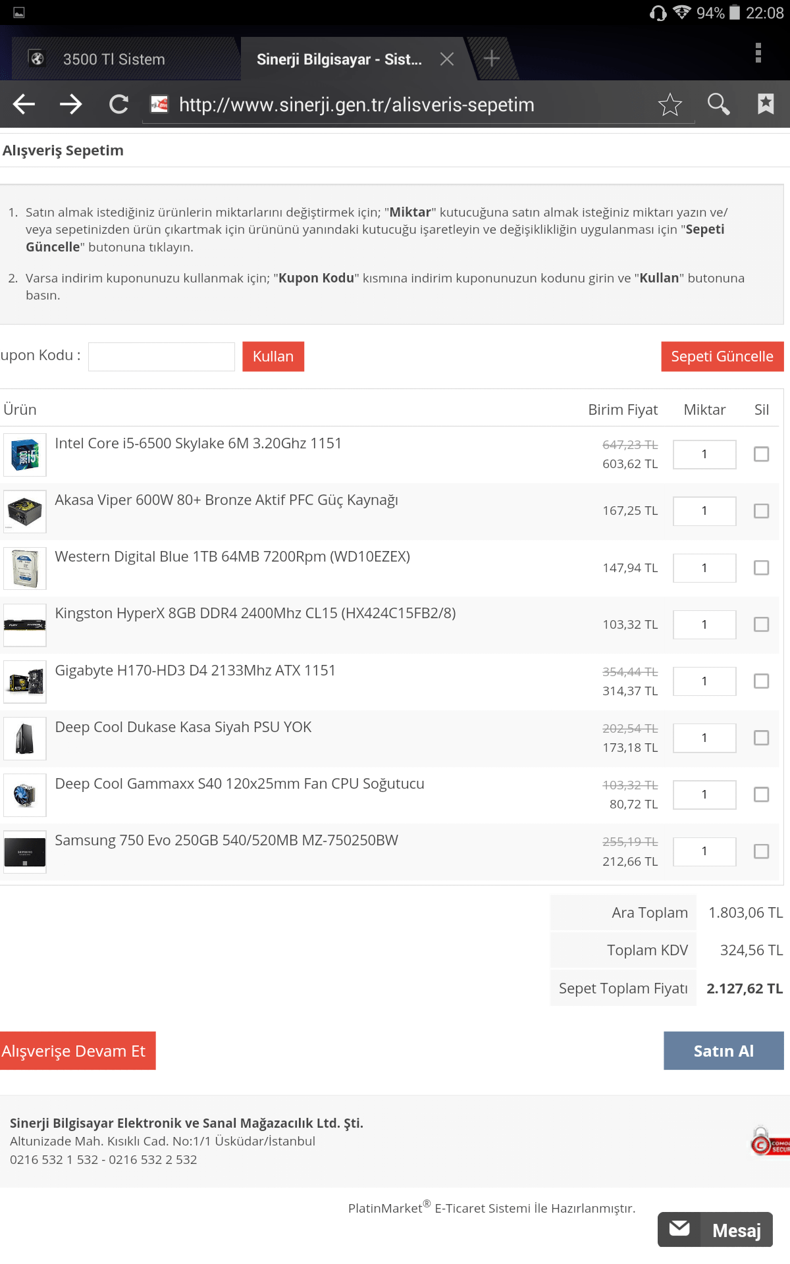Viewport: 790px width, 1264px height.
Task: Edit quantity field for Gigabyte H170-HD3
Action: (704, 681)
